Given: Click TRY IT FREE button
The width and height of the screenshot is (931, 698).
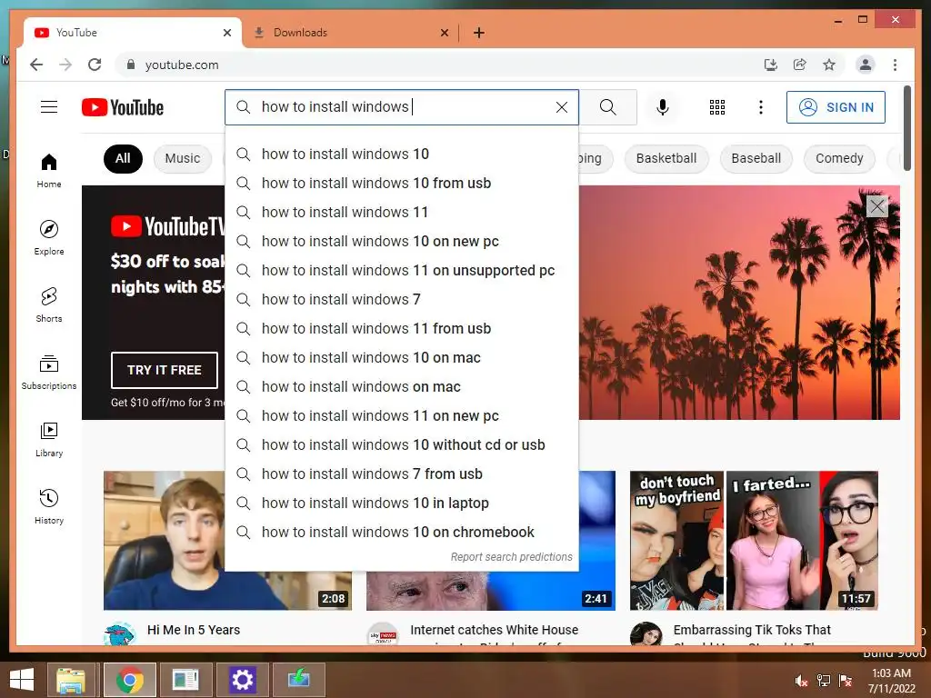Looking at the screenshot, I should click(165, 371).
